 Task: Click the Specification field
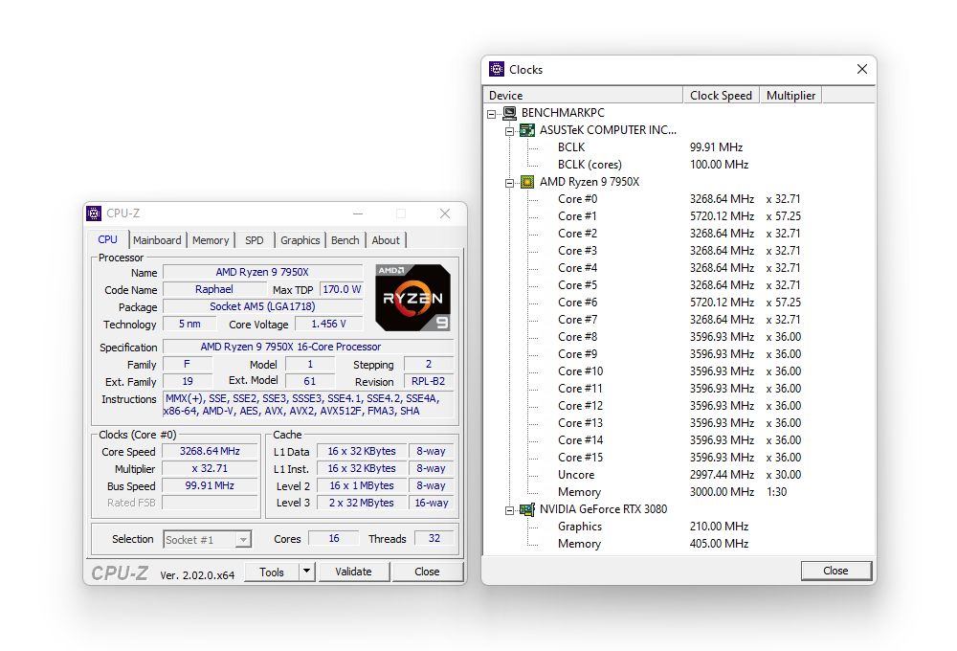[308, 347]
